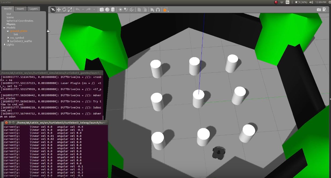This screenshot has width=331, height=178.
Task: Switch to the Layers tab
Action: (x=34, y=9)
